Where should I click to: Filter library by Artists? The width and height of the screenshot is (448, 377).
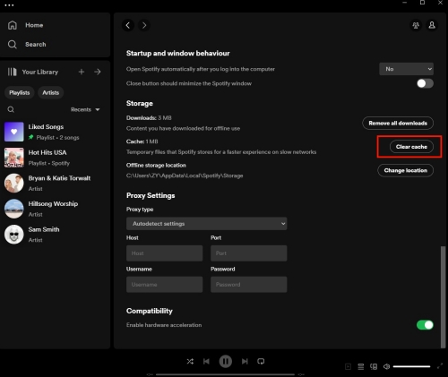point(50,92)
